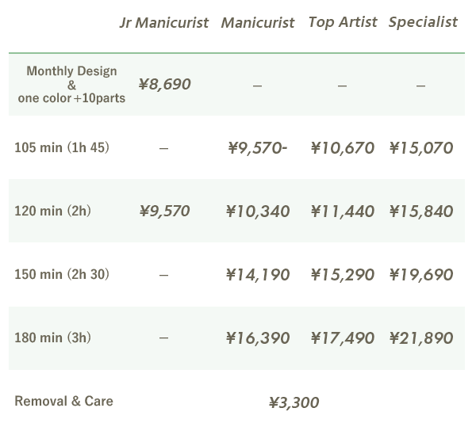Screen dimensions: 476x427
Task: Select Manicurist 105 min price ¥9,570-
Action: click(256, 148)
